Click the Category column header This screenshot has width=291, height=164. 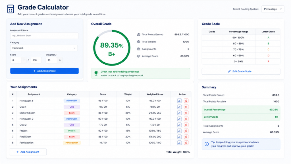[x=72, y=94]
